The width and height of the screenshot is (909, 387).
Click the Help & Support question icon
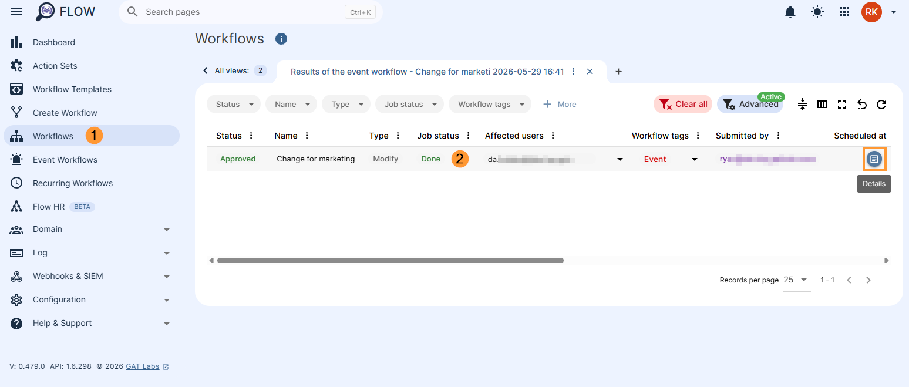16,323
